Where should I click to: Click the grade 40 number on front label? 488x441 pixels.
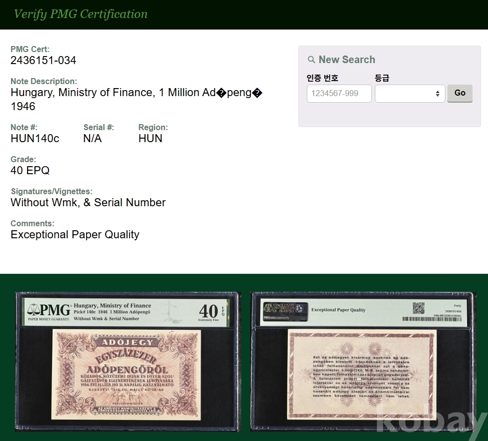click(x=209, y=310)
